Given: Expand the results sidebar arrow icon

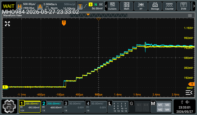Looking at the screenshot, I should click(x=189, y=93).
